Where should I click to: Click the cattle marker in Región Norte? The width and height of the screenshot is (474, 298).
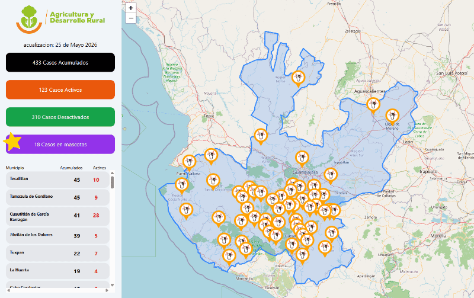pos(299,79)
